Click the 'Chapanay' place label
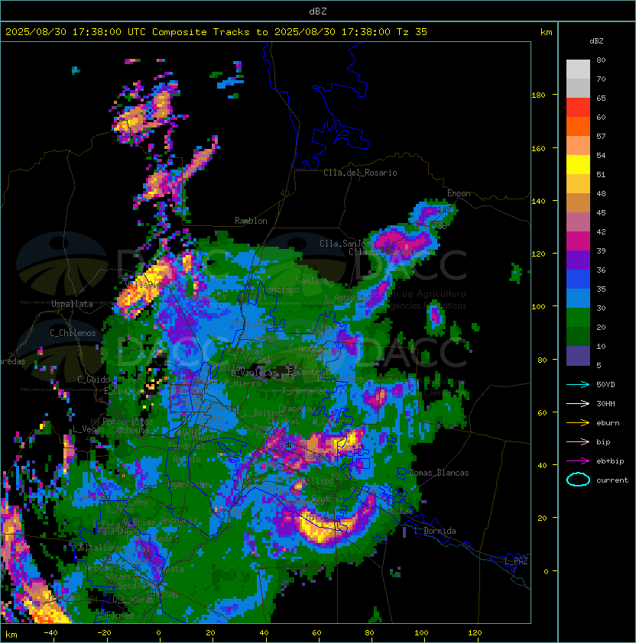This screenshot has height=643, width=636. click(x=297, y=409)
